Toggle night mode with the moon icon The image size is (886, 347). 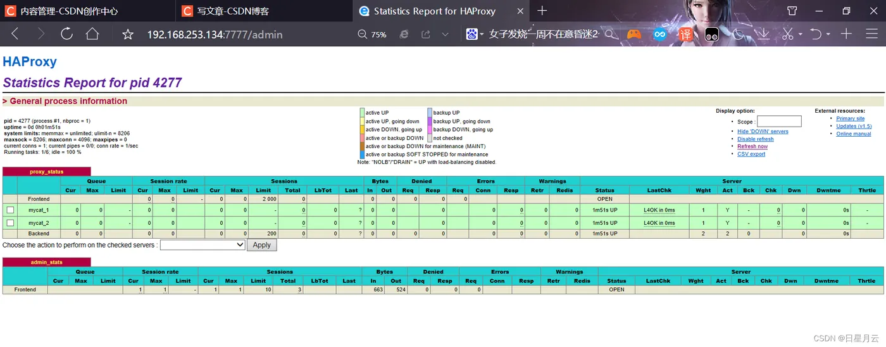738,35
